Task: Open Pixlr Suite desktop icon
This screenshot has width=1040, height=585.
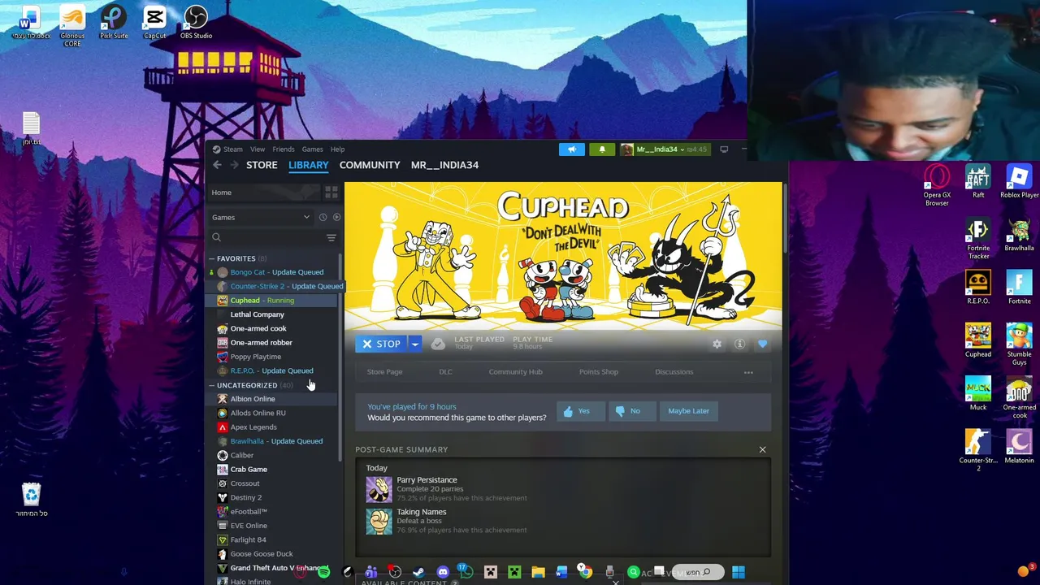Action: pos(114,22)
